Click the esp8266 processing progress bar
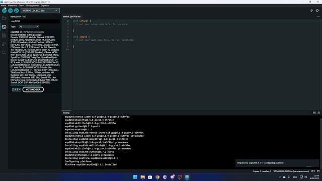Screen dimensions: 322x181 (308, 166)
